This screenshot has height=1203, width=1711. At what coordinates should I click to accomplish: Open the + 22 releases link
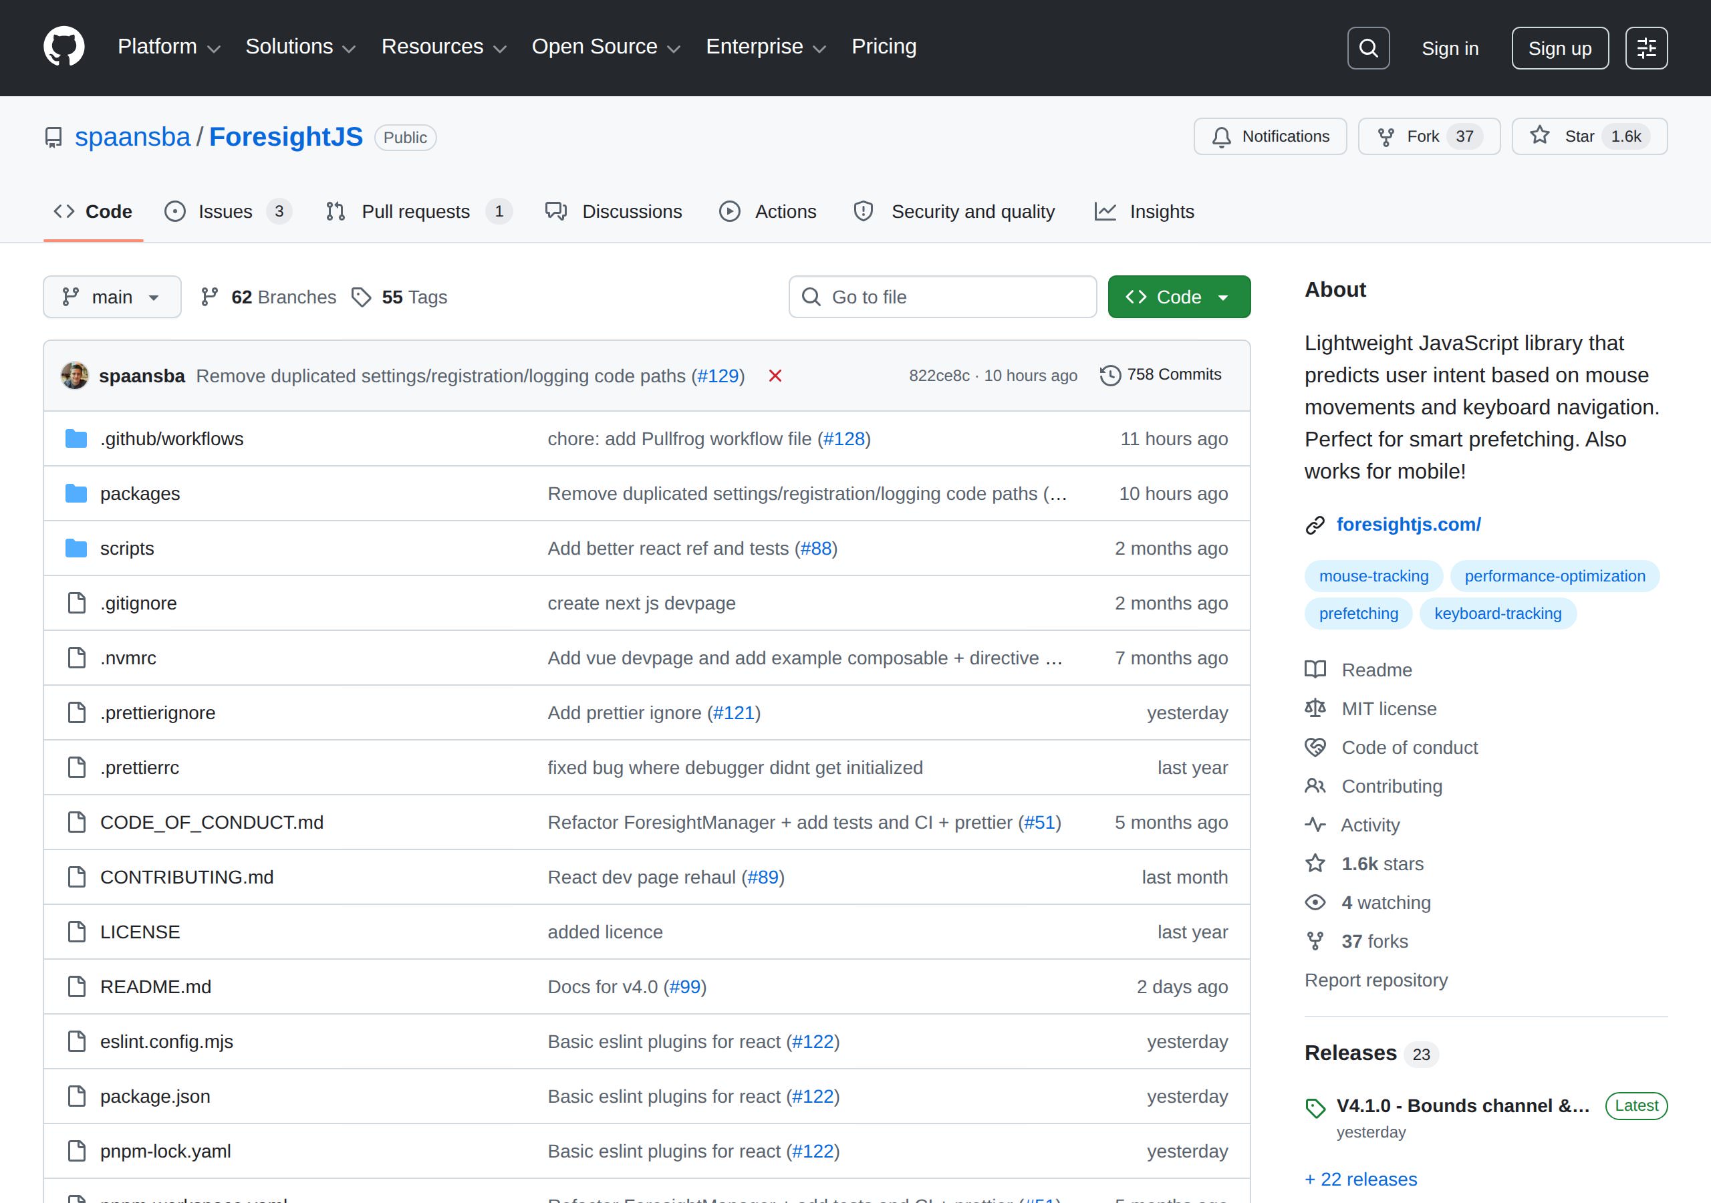(x=1361, y=1179)
